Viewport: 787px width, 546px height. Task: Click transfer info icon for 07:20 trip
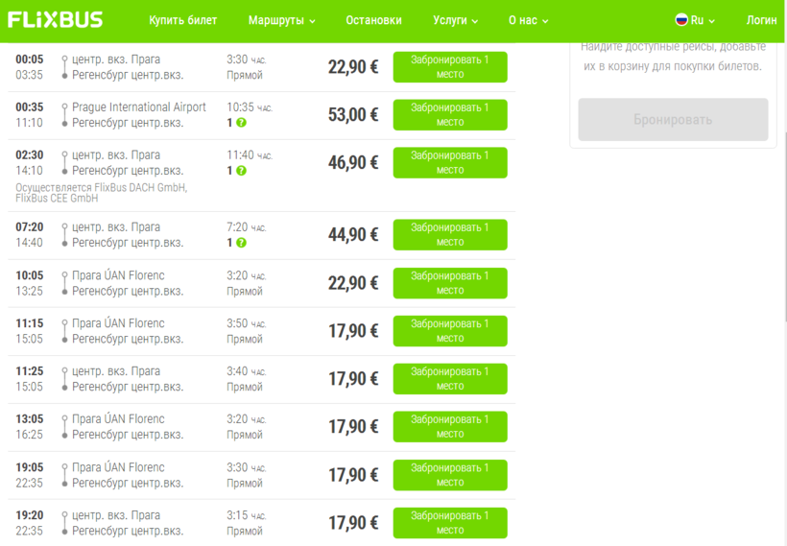pos(241,243)
